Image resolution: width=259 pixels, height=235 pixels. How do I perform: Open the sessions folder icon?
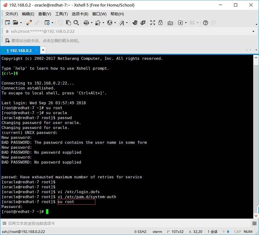pos(15,23)
